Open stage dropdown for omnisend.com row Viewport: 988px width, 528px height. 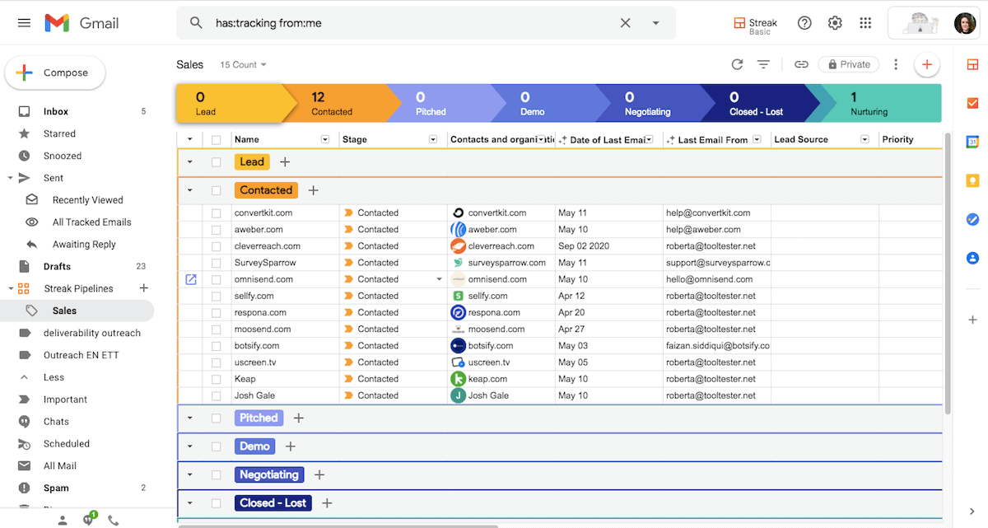(x=439, y=279)
